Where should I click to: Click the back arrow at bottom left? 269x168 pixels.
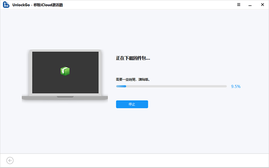[x=10, y=160]
